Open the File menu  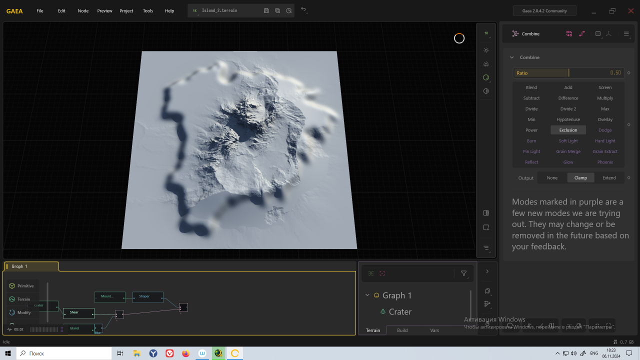tap(40, 10)
